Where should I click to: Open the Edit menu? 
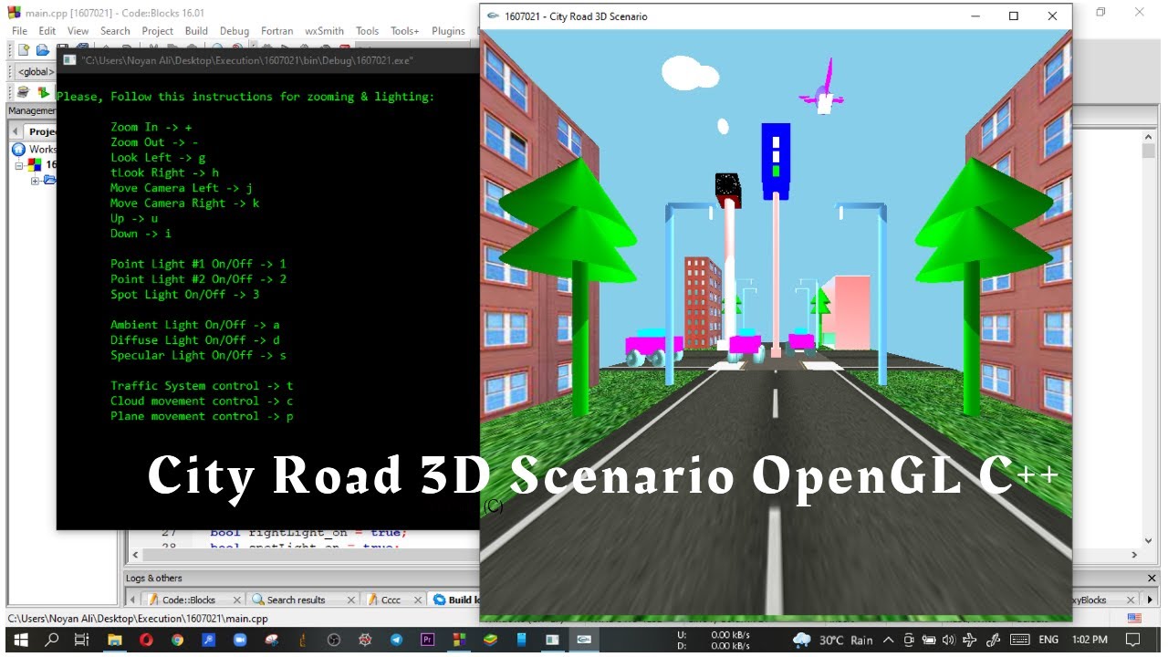pos(47,31)
